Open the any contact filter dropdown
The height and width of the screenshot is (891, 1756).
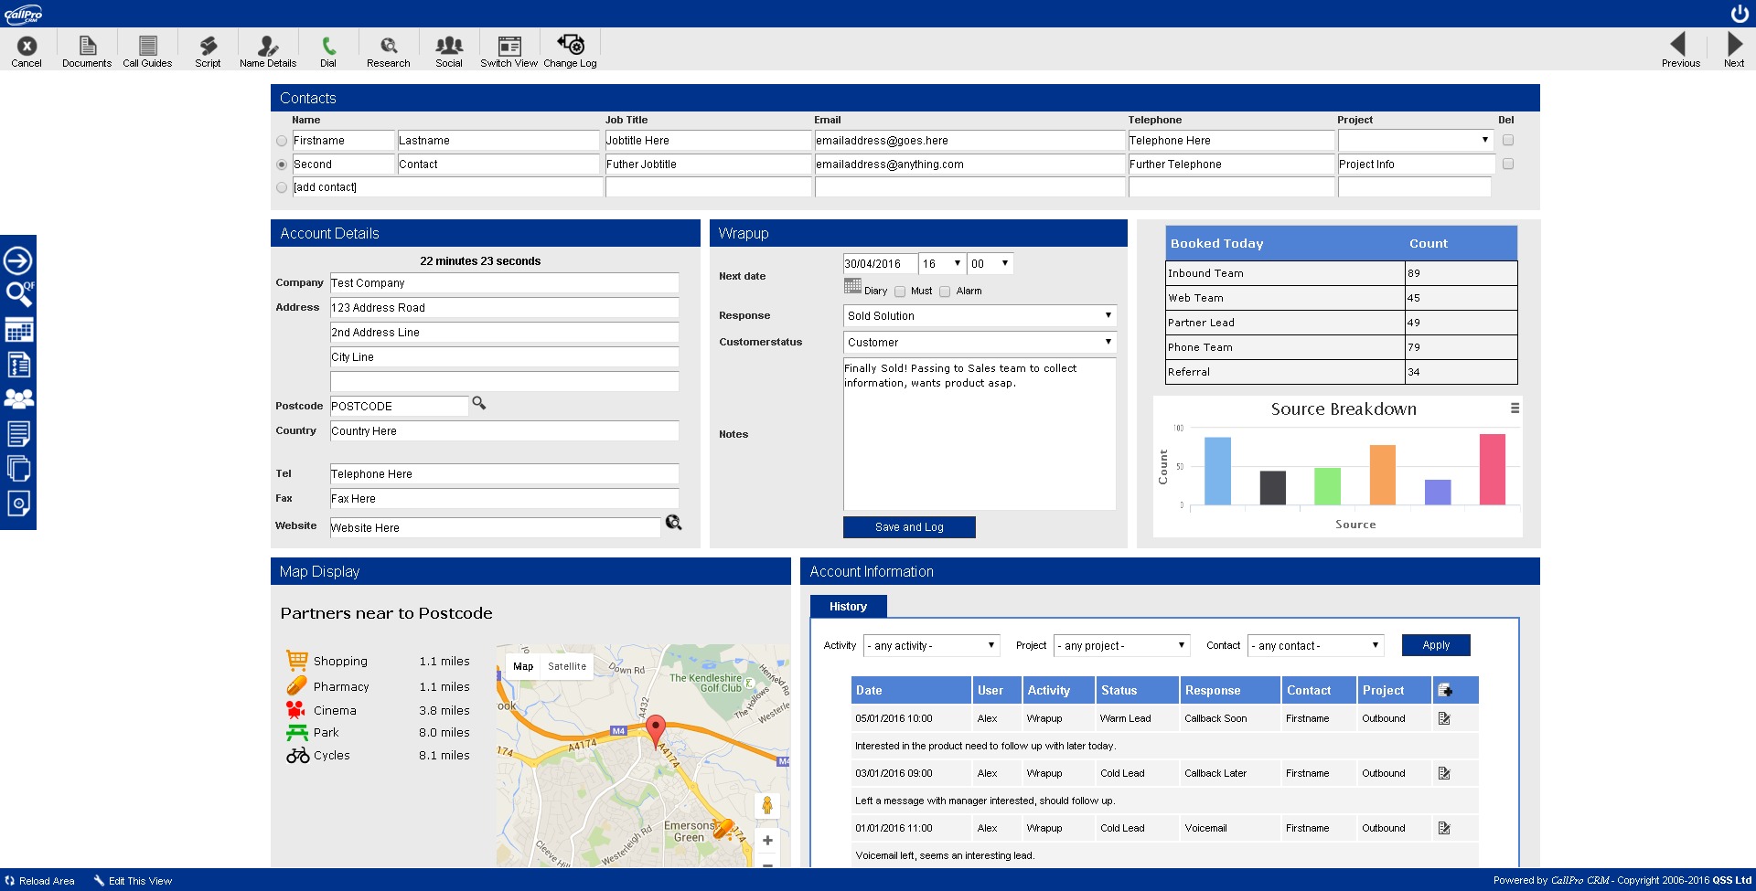click(x=1316, y=646)
